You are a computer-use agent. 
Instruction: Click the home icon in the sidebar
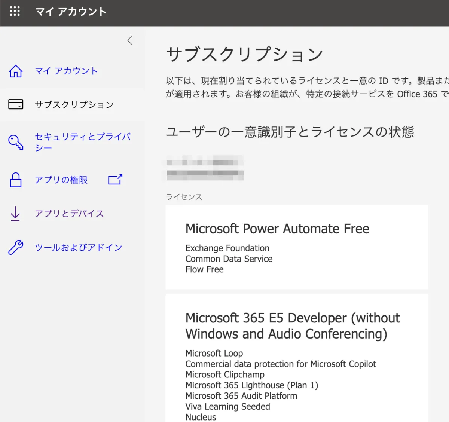click(x=16, y=71)
